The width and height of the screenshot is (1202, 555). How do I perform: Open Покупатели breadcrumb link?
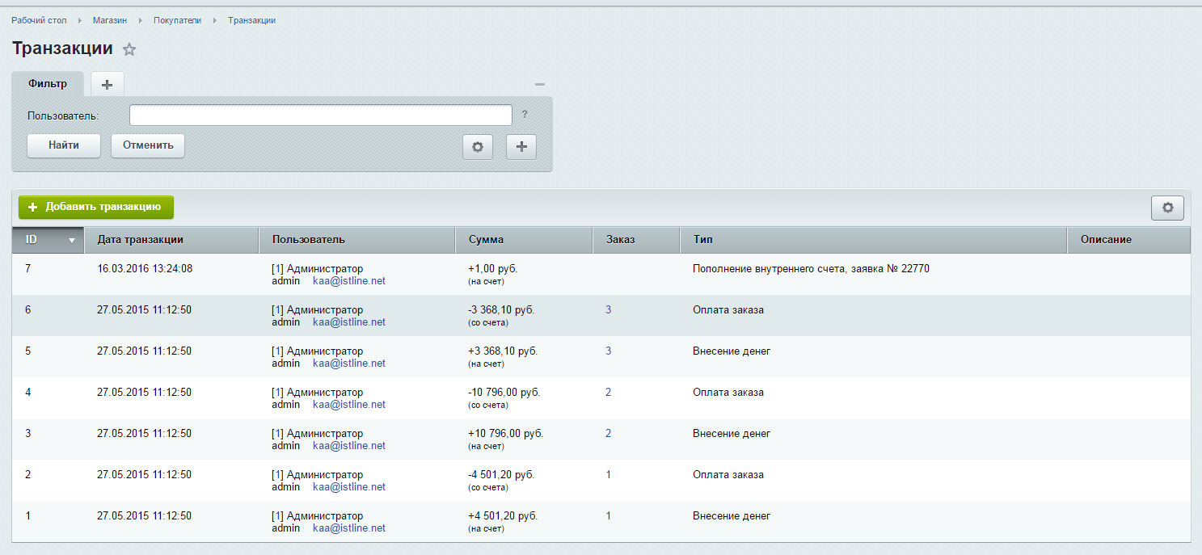[177, 20]
